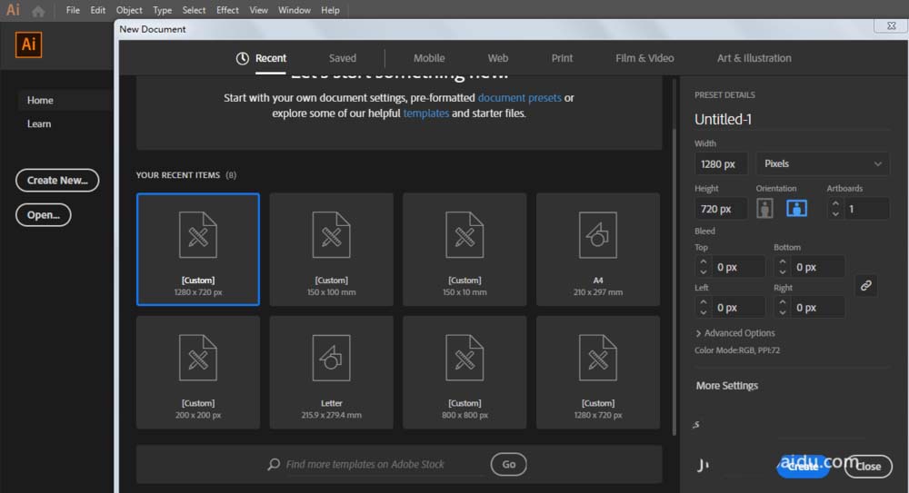Click the search magnifier icon for Adobe Stock
Screen dimensions: 909x493
click(274, 464)
